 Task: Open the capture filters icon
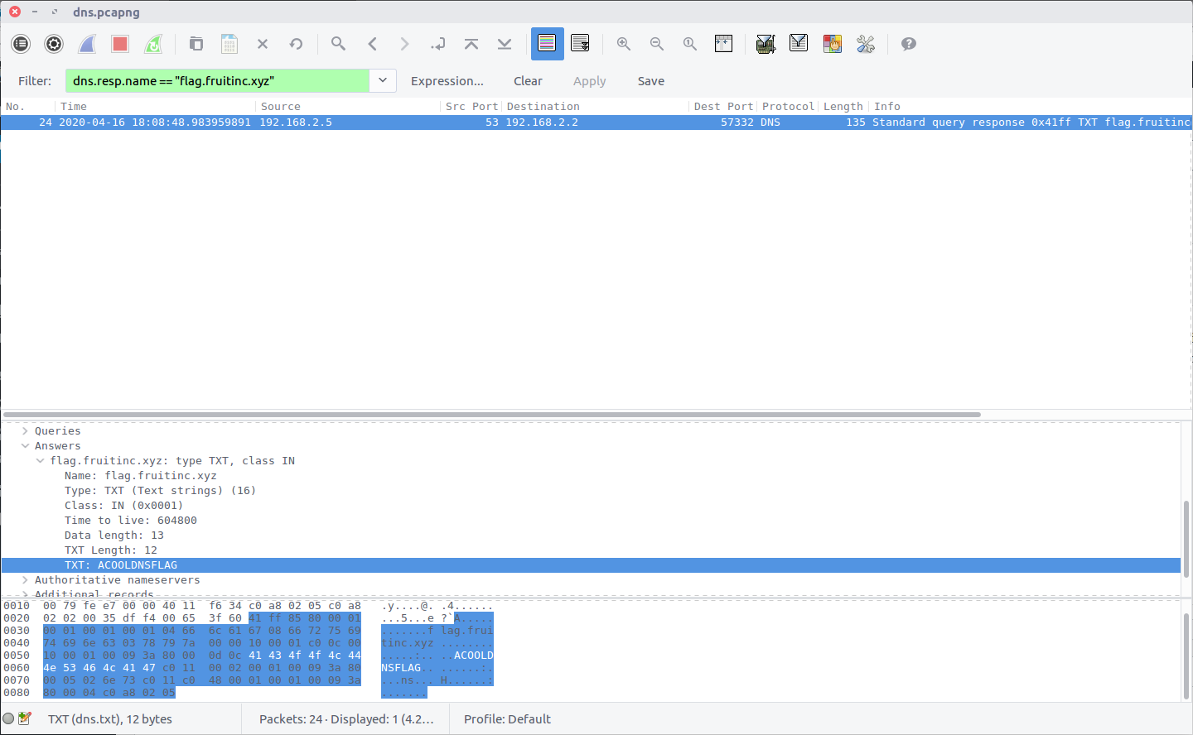click(x=766, y=44)
